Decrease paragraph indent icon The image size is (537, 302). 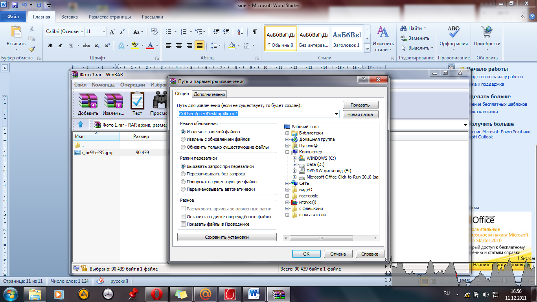point(216,32)
